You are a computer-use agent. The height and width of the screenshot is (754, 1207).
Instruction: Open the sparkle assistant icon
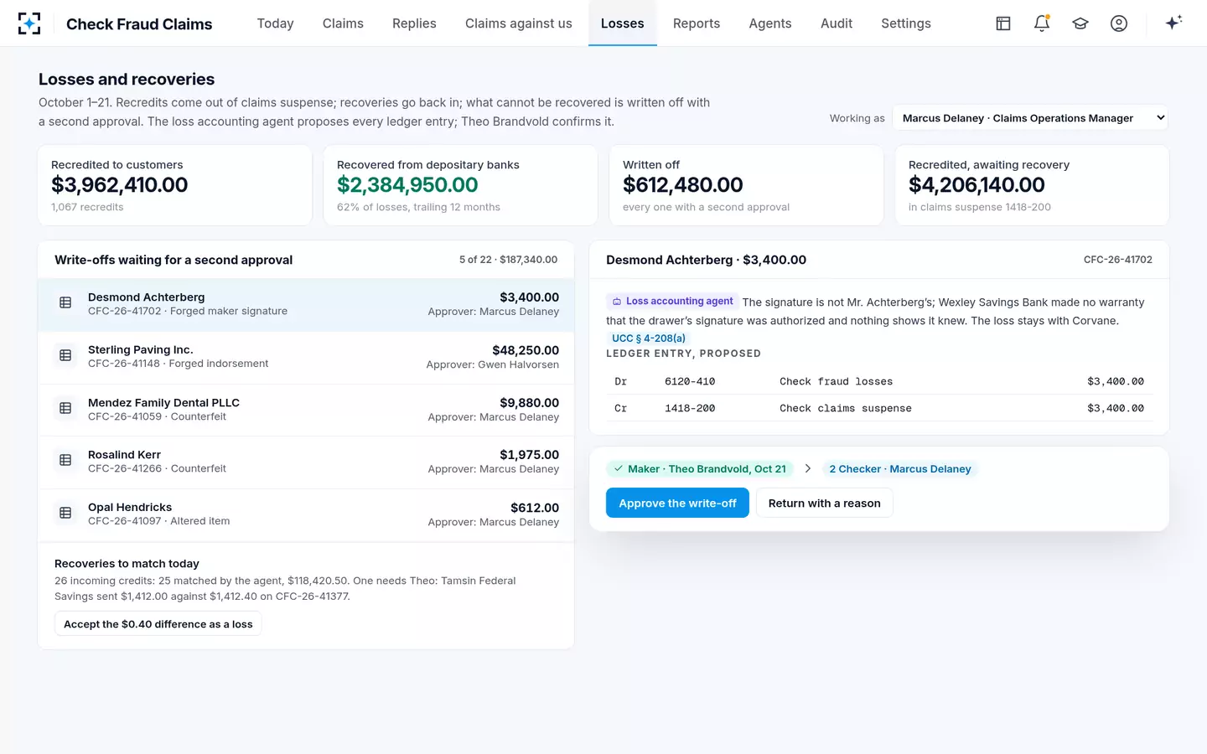tap(1173, 23)
